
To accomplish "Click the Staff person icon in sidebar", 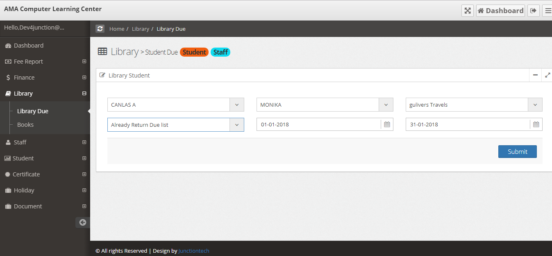I will (x=8, y=142).
